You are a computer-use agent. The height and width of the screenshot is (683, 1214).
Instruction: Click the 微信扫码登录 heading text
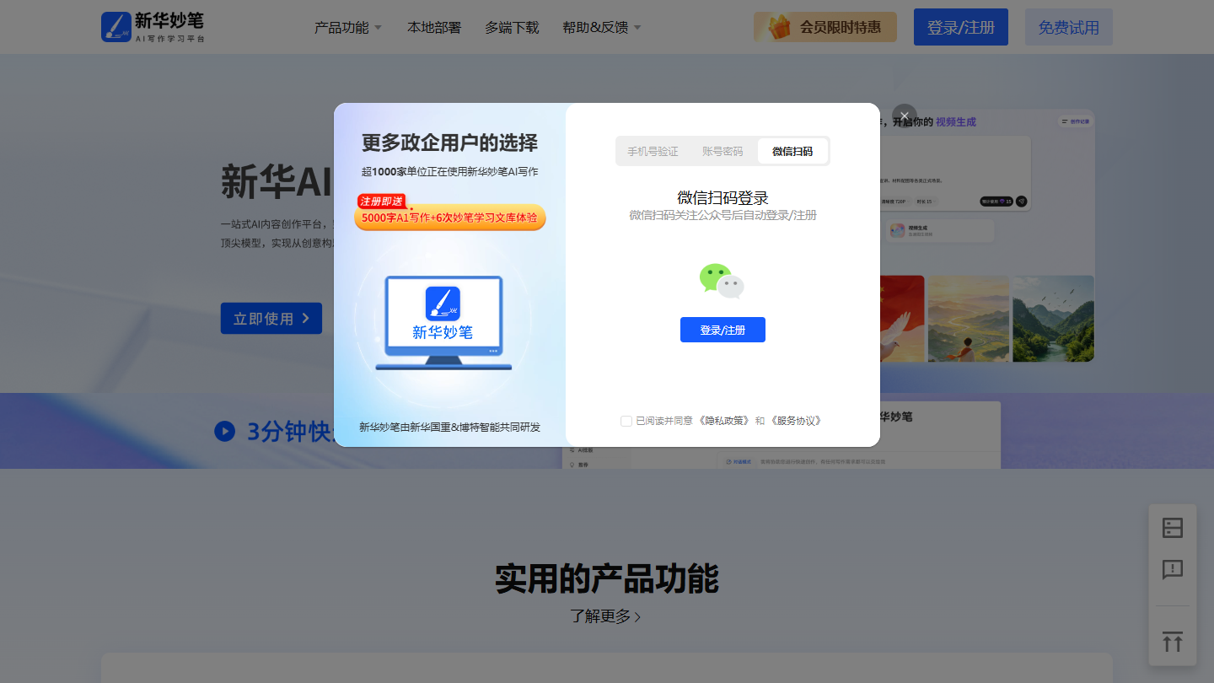tap(722, 198)
